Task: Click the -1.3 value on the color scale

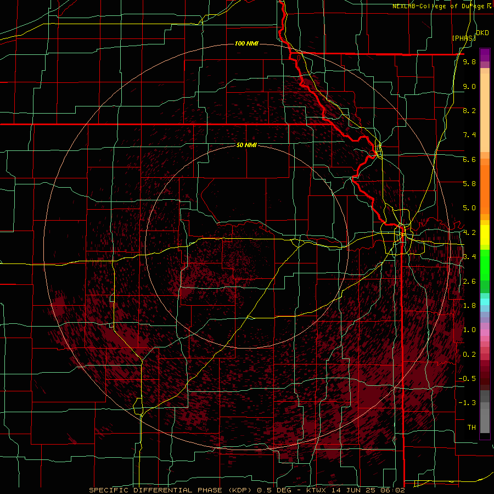Action: [467, 403]
